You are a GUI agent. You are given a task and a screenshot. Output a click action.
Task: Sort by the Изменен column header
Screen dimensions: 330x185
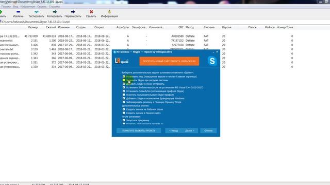coord(64,27)
